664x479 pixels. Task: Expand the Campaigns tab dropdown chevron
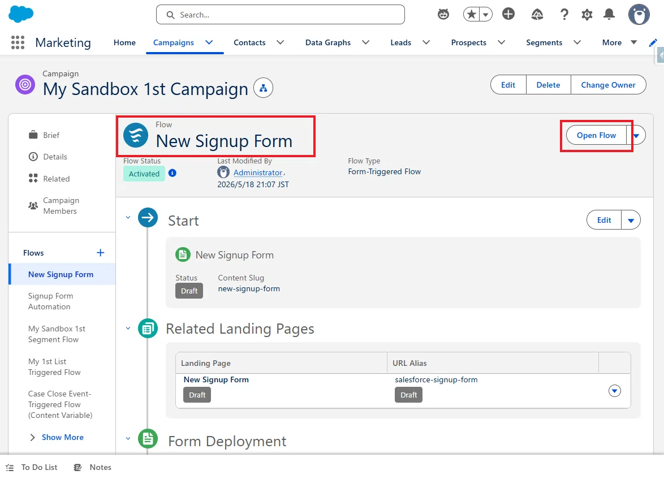pyautogui.click(x=209, y=42)
